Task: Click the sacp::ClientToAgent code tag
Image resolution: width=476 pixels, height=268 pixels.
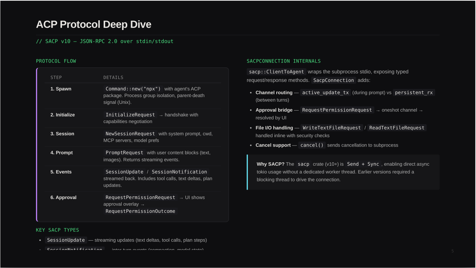Action: click(x=277, y=72)
